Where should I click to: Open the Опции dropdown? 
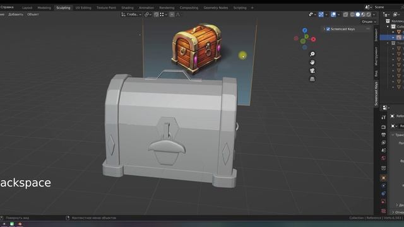click(x=369, y=21)
